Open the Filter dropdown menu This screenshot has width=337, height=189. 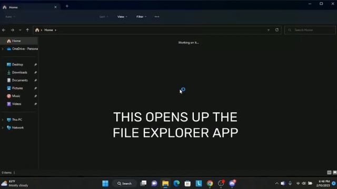click(x=141, y=17)
